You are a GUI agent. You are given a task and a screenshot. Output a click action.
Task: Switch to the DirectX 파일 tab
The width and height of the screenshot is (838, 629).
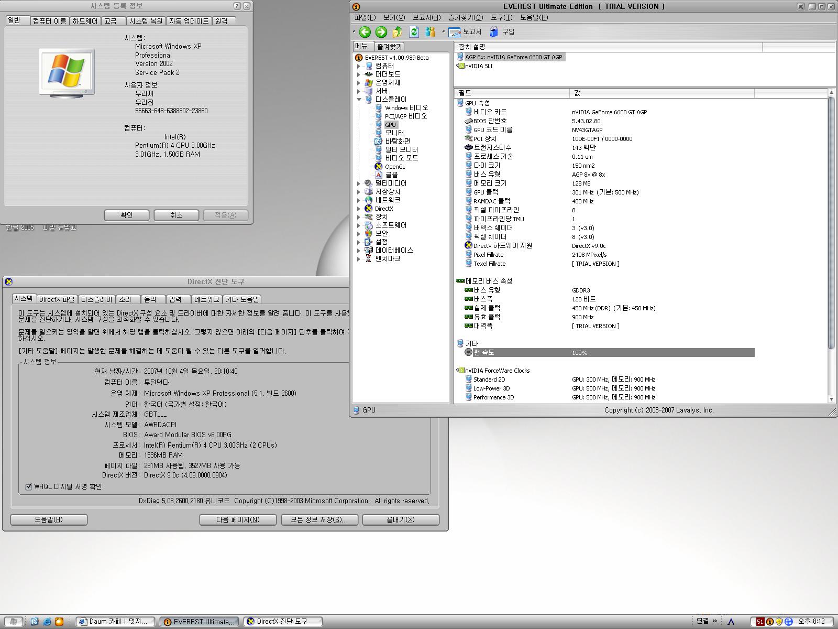click(x=57, y=299)
